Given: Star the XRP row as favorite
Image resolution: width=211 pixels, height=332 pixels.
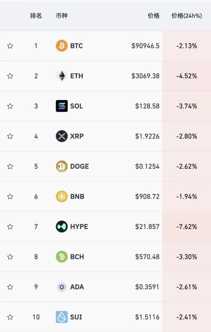Looking at the screenshot, I should tap(10, 136).
